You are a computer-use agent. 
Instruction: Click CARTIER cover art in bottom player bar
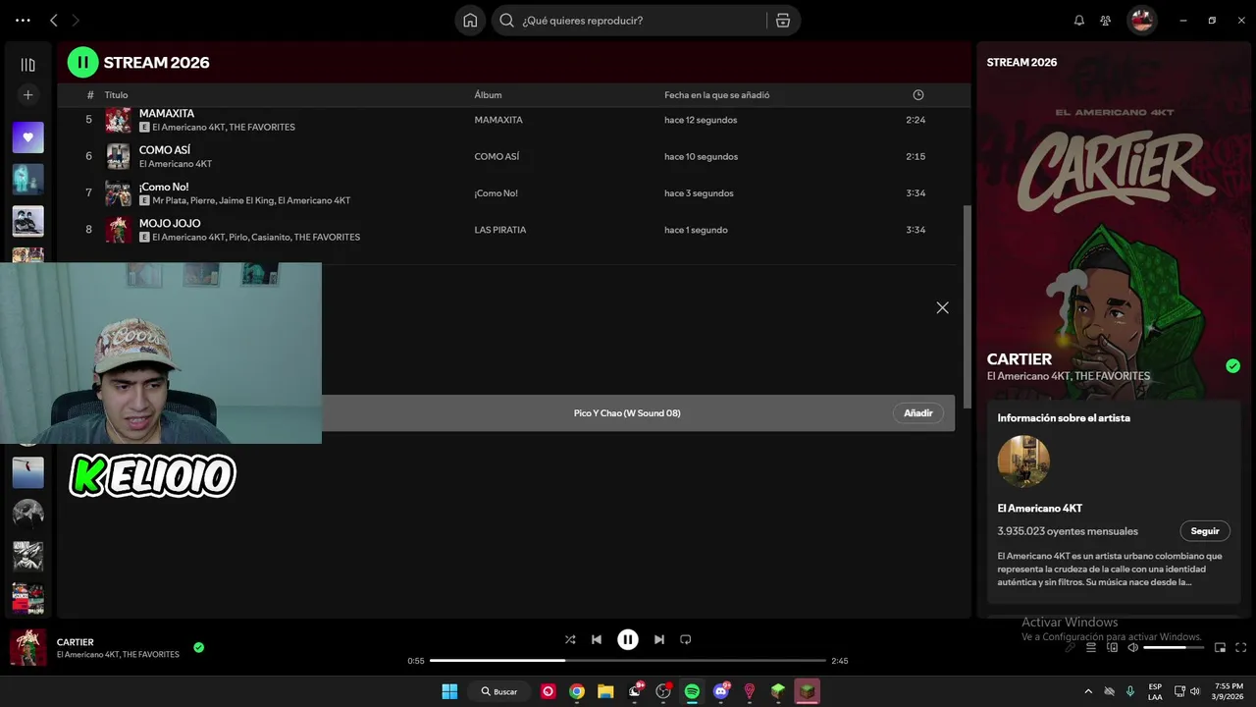pos(27,647)
